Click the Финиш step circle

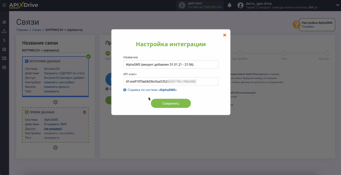tap(327, 53)
